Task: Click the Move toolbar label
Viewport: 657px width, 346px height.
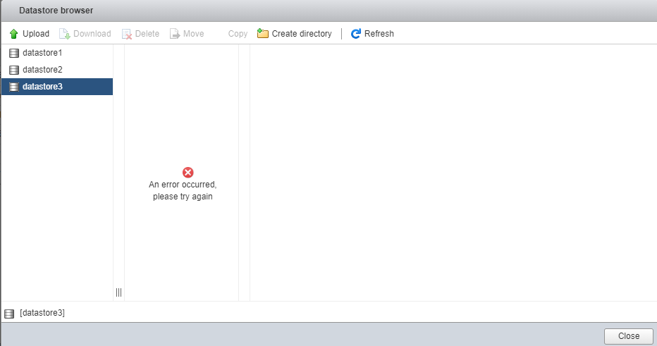Action: tap(194, 34)
